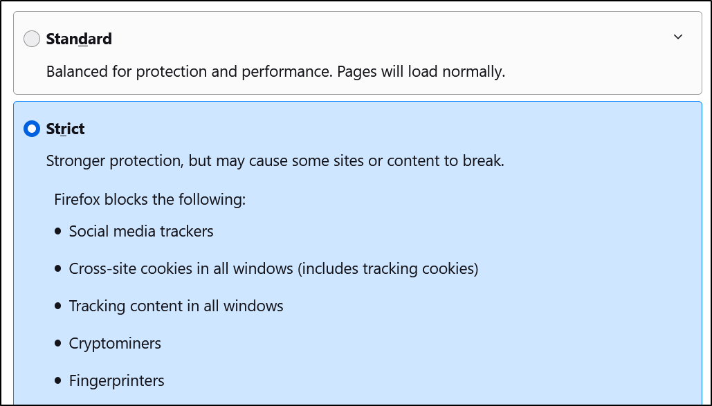Click the Tracking content bullet entry
712x406 pixels.
pos(176,306)
